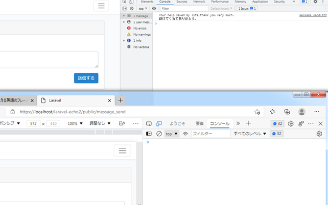Open the 要素 tab
This screenshot has width=328, height=205.
coord(200,123)
